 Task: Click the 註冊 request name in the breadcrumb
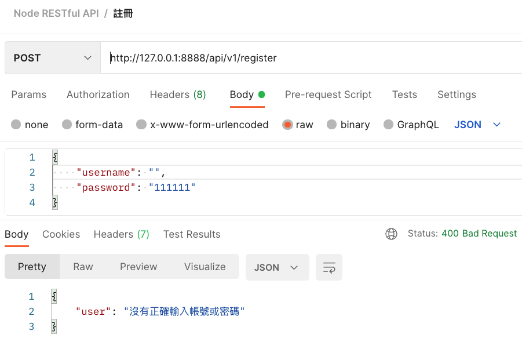[123, 13]
